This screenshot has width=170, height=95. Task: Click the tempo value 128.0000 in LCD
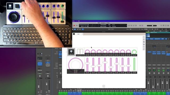pyautogui.click(x=103, y=25)
